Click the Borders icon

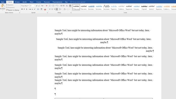coord(68,9)
